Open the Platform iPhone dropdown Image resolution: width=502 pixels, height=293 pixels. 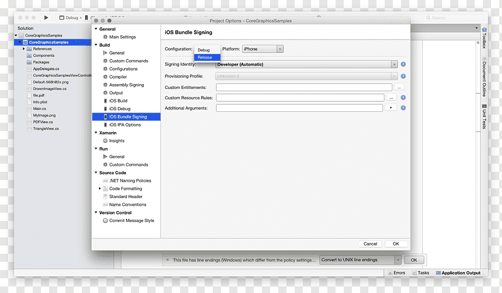coord(262,49)
